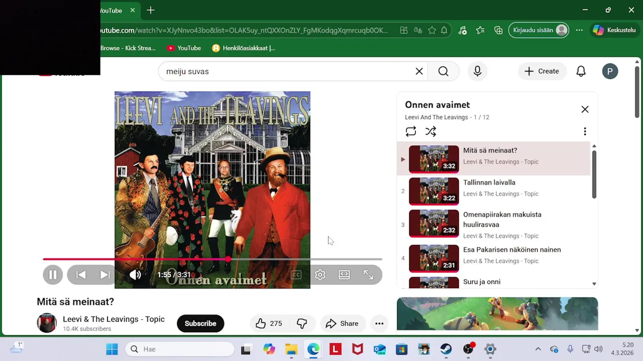Select Suru ja onni playlist item

pyautogui.click(x=493, y=282)
